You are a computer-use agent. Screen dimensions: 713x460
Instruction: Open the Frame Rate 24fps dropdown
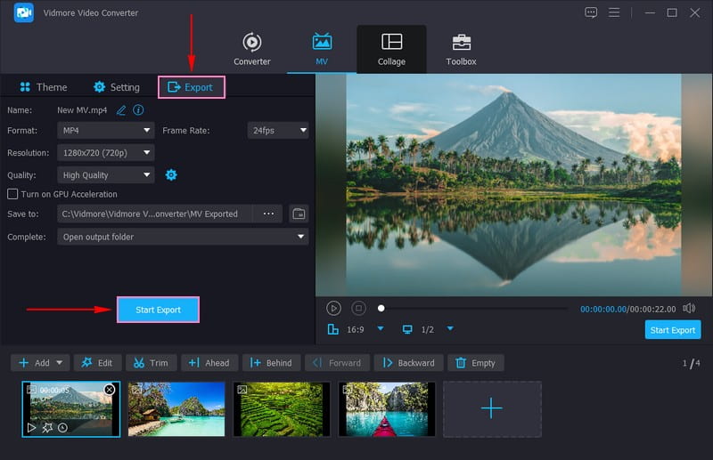tap(278, 131)
